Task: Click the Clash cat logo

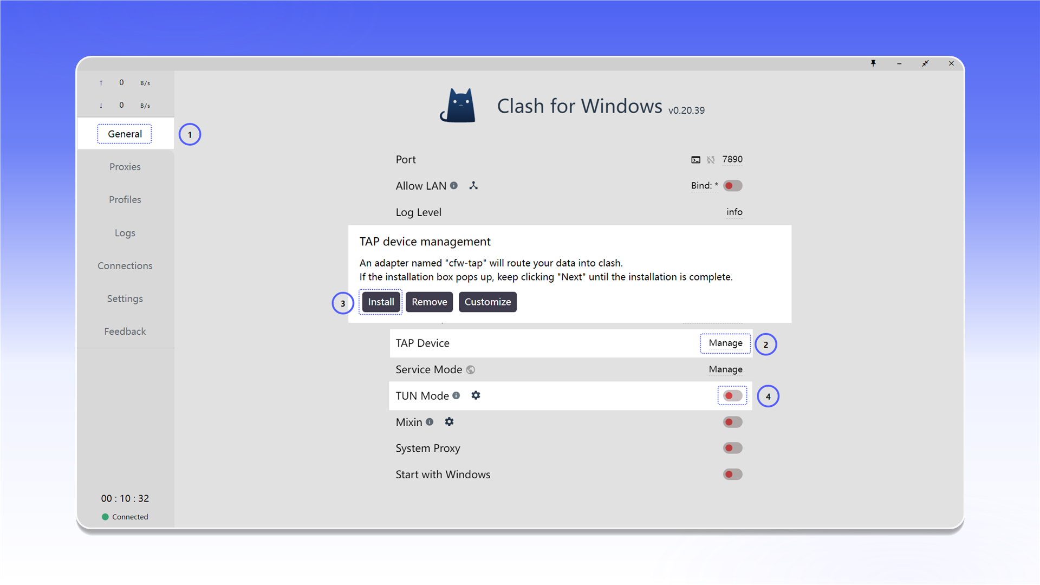Action: (x=458, y=106)
